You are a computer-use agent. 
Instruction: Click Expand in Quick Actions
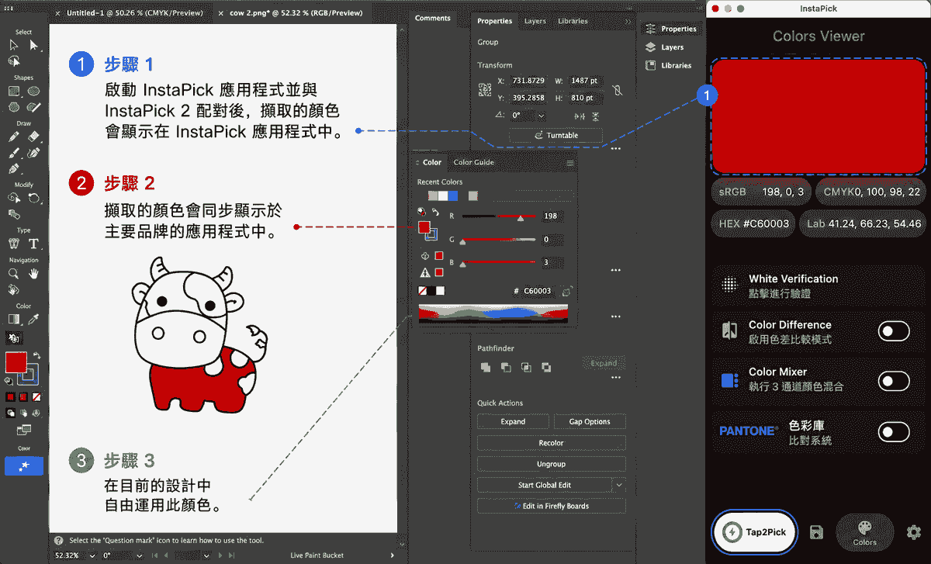point(513,422)
